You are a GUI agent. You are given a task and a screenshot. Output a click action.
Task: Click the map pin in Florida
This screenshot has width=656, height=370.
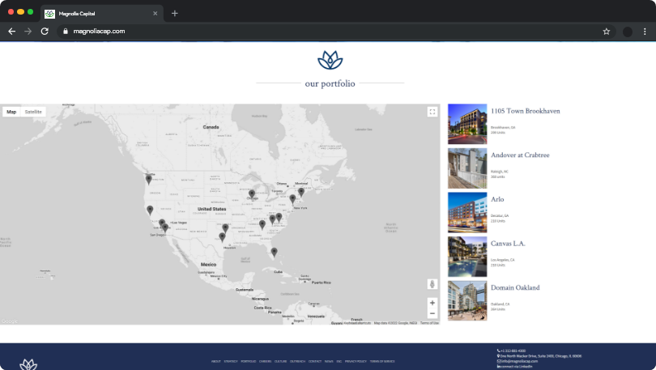coord(274,252)
